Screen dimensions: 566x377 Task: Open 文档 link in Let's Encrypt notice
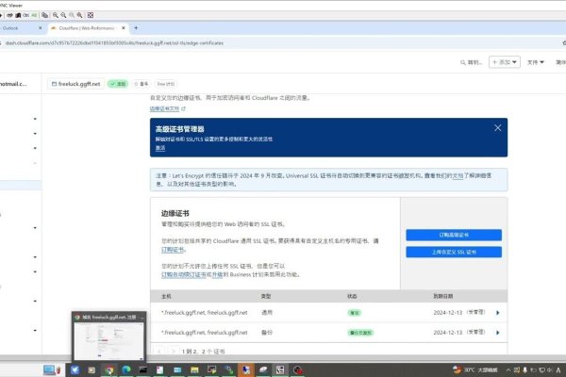[x=458, y=175]
